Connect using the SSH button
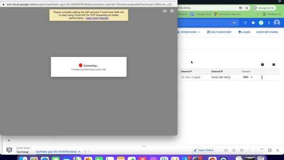Image resolution: width=284 pixels, height=160 pixels. coord(245,77)
